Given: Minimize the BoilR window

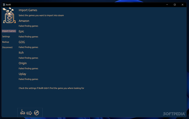Looking at the screenshot, I should pos(167,5).
